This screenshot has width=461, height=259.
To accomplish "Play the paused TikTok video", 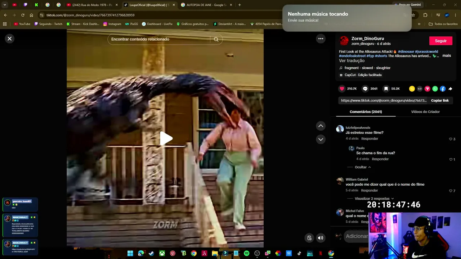I will (166, 138).
